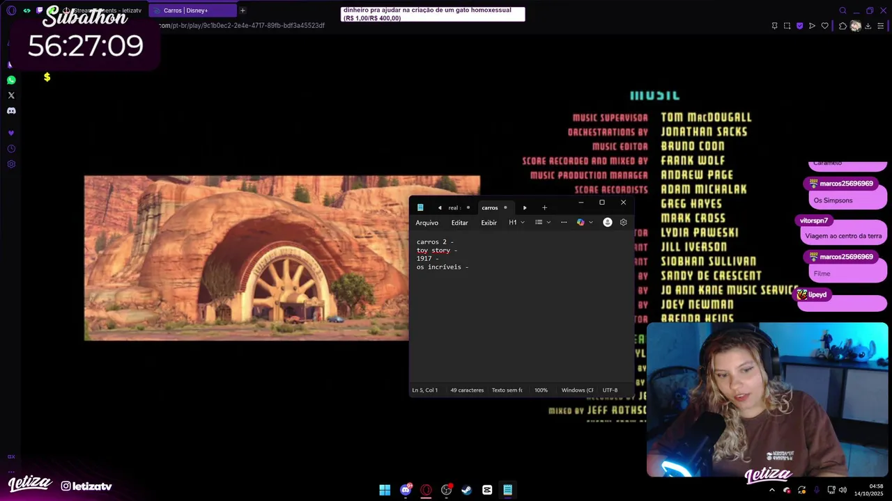
Task: Open the history clock icon in sidebar
Action: tap(11, 149)
